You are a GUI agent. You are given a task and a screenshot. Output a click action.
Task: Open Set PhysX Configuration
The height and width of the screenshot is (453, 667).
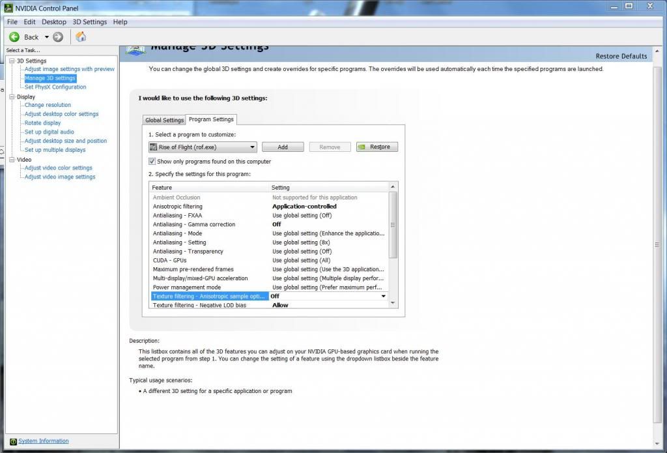click(55, 87)
